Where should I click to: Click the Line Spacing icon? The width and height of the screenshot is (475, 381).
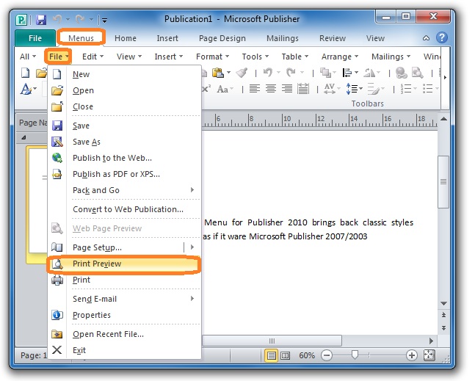click(352, 89)
